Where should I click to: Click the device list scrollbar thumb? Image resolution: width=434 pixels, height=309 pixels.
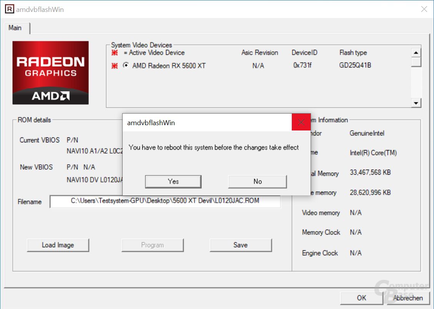point(416,62)
